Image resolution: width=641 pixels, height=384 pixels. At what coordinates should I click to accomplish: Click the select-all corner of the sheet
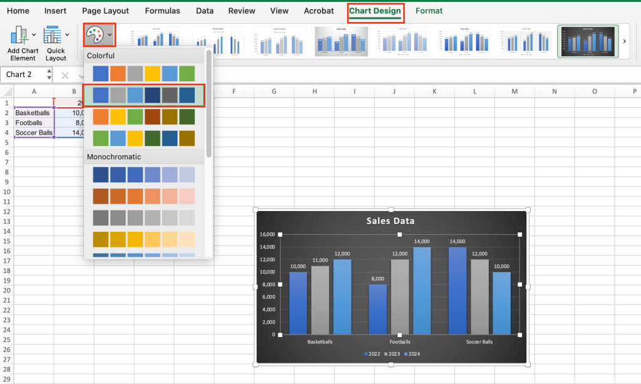7,91
